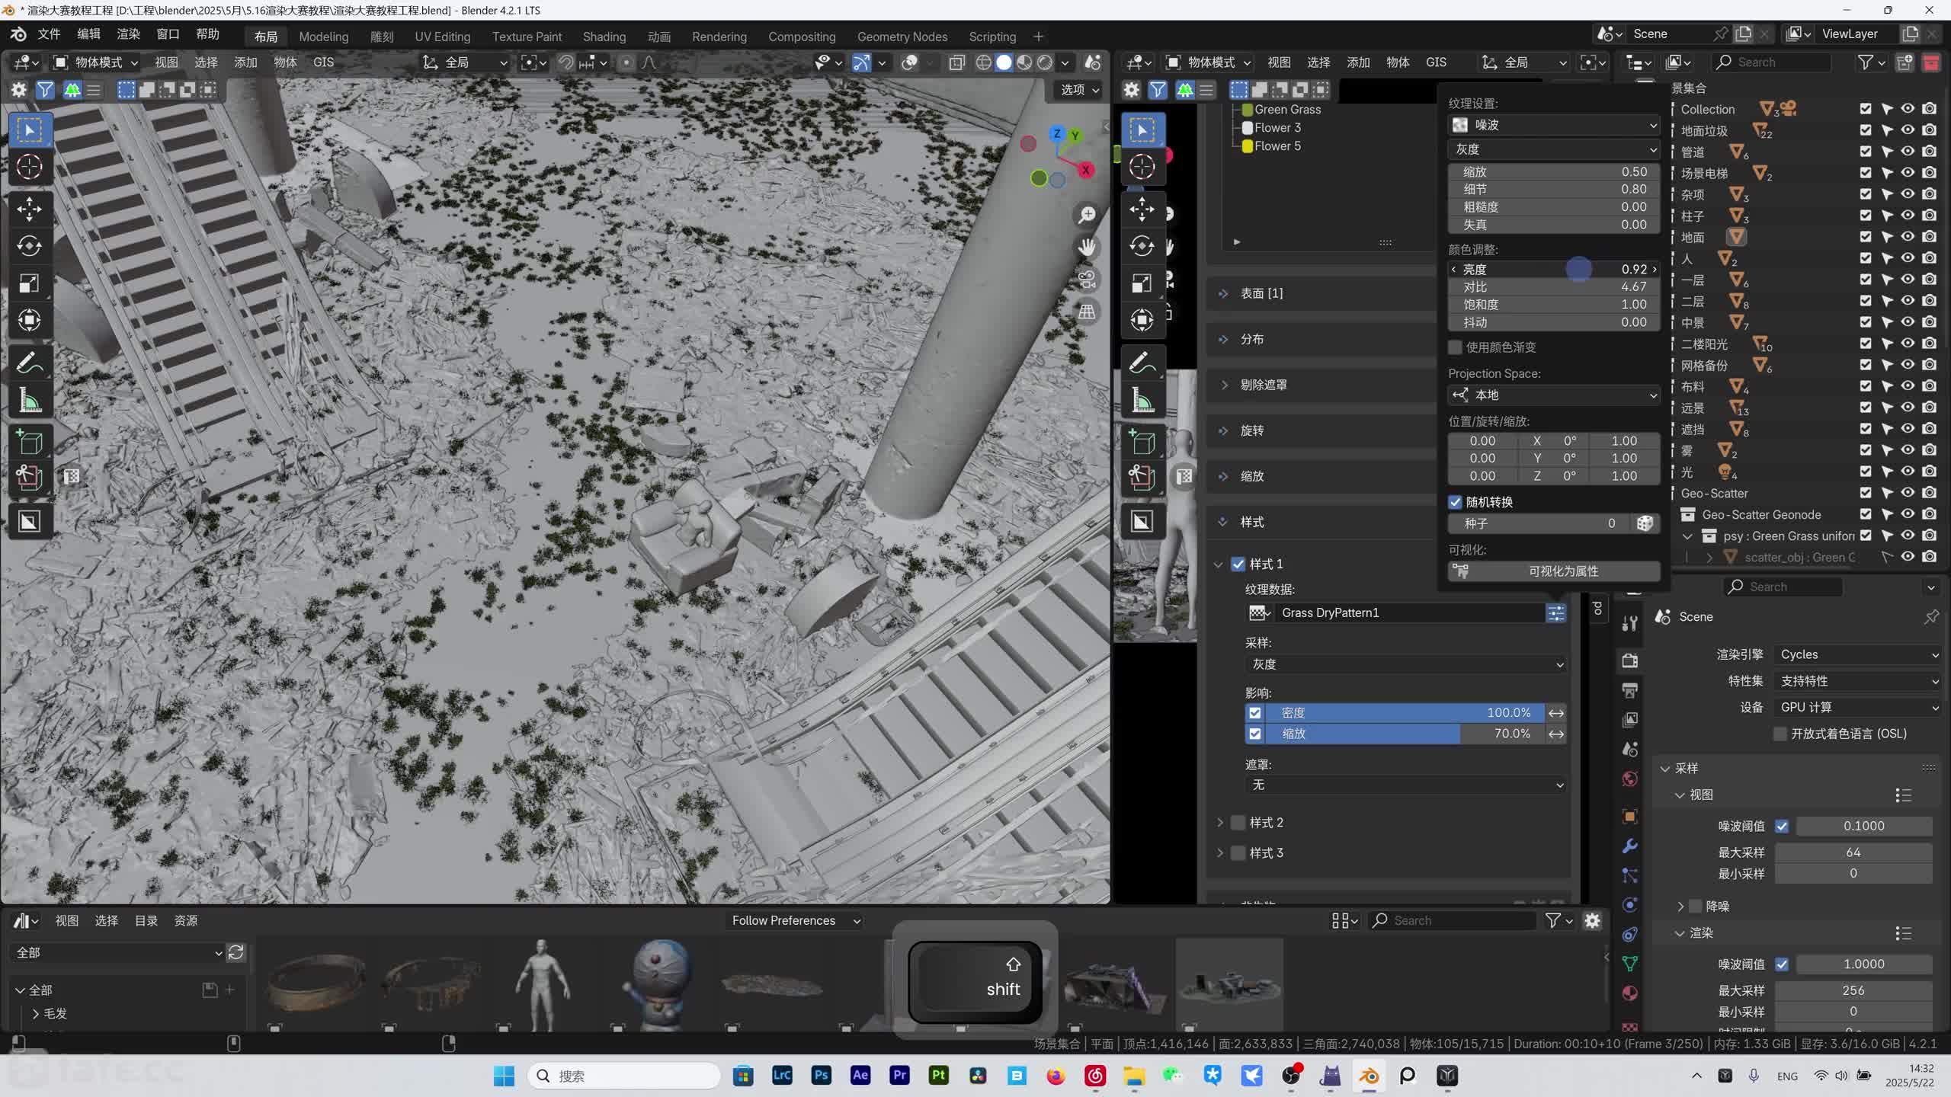Open the Output printer properties tab
Viewport: 1951px width, 1097px height.
click(x=1630, y=691)
